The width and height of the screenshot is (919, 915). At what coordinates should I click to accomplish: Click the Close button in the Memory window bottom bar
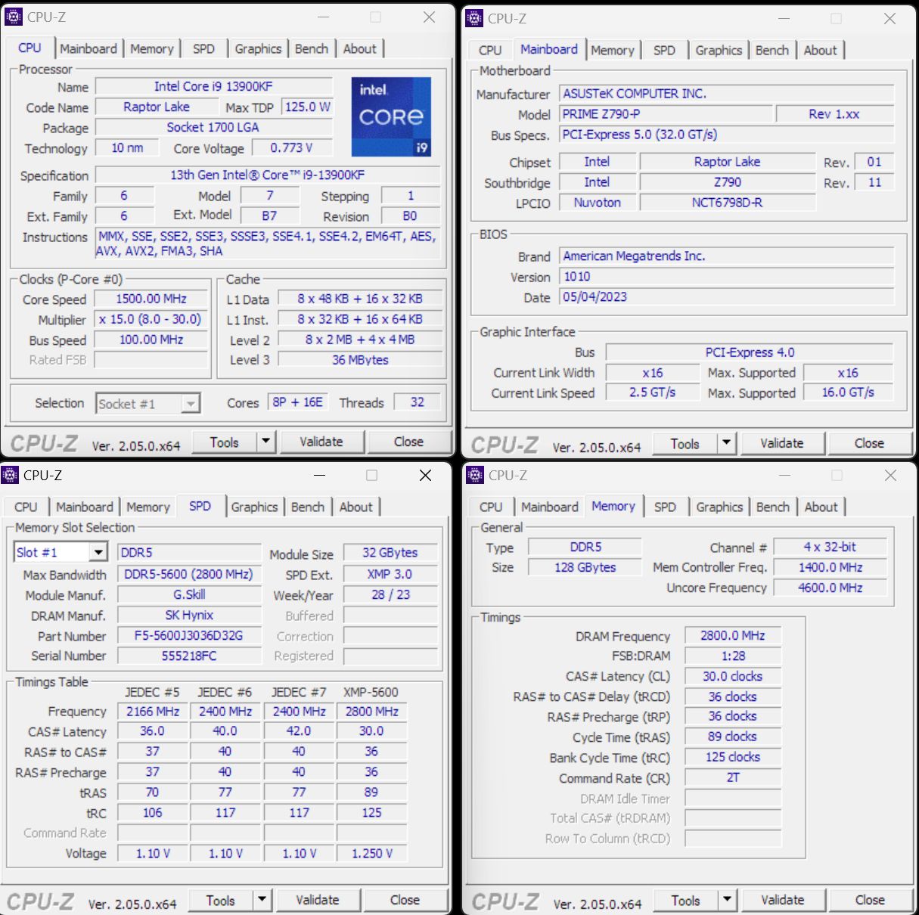pos(870,900)
